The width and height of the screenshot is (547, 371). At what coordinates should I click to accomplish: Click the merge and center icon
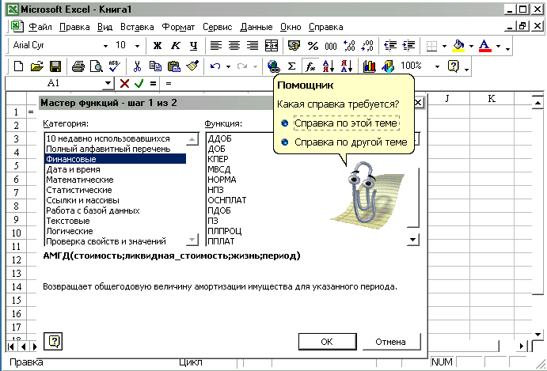271,46
